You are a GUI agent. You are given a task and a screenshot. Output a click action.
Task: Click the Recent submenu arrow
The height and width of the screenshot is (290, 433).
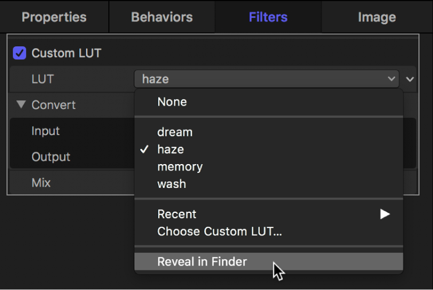(384, 215)
